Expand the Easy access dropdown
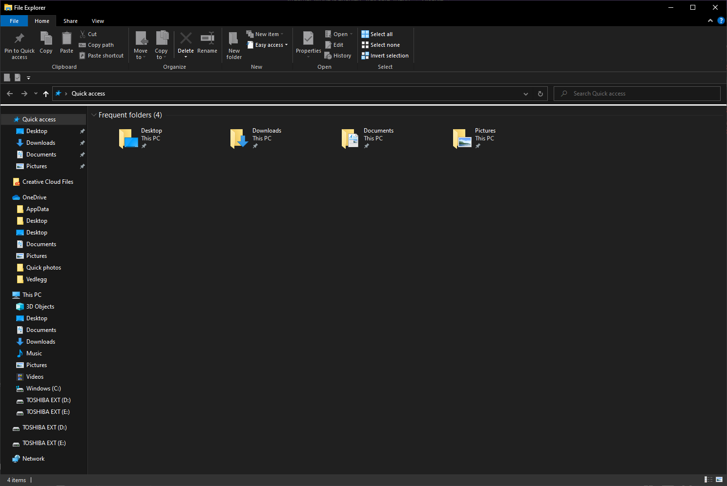Viewport: 727px width, 486px height. (x=267, y=45)
